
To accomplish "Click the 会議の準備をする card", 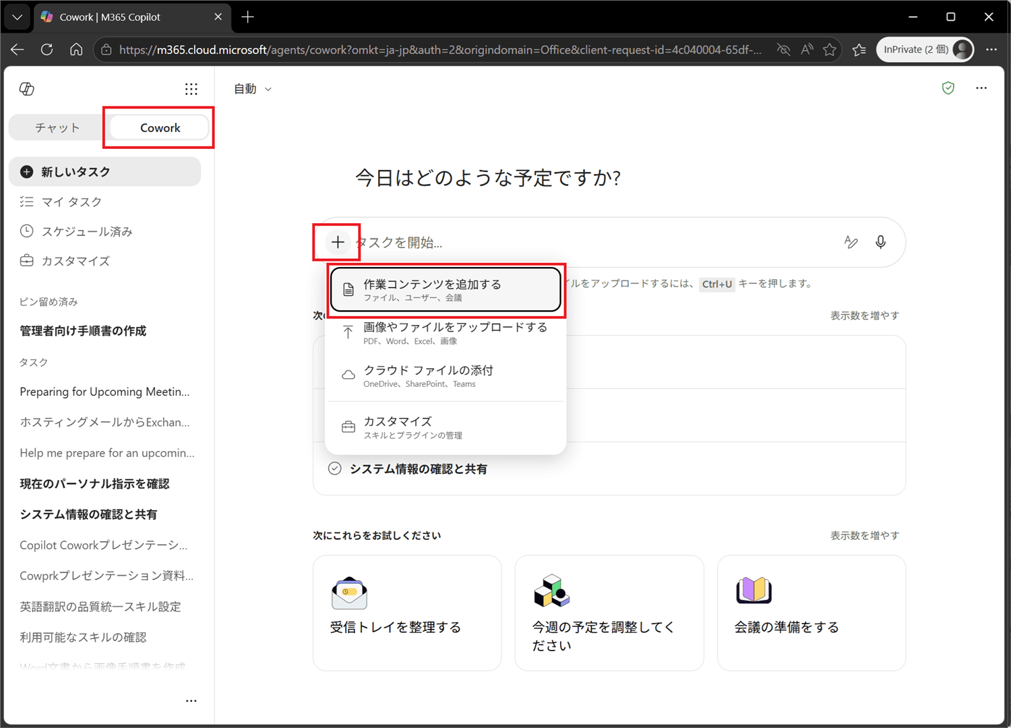I will tap(811, 613).
